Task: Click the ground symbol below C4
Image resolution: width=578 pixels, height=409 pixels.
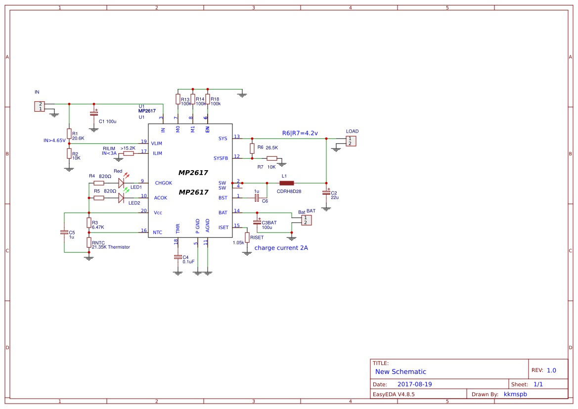Action: (178, 273)
